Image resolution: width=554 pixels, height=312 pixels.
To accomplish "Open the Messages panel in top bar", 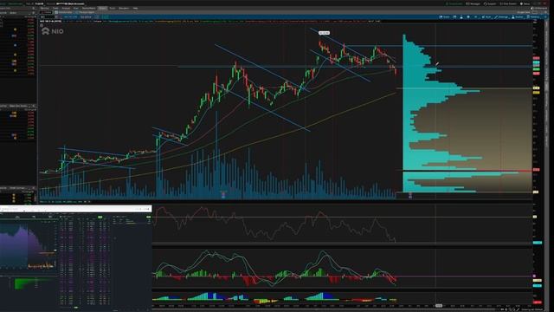I will pos(473,3).
